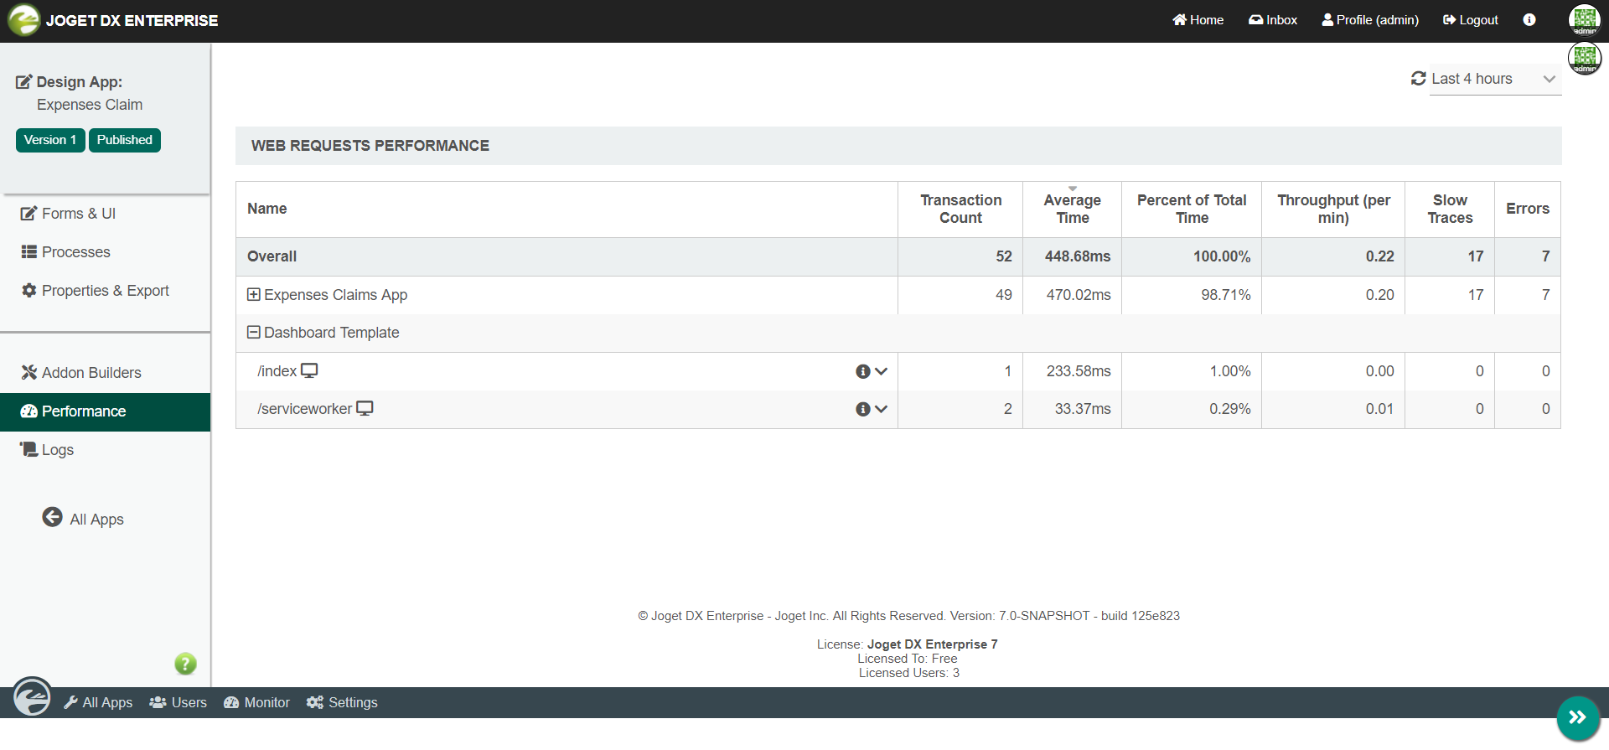Go back using All Apps arrow in sidebar

[53, 518]
